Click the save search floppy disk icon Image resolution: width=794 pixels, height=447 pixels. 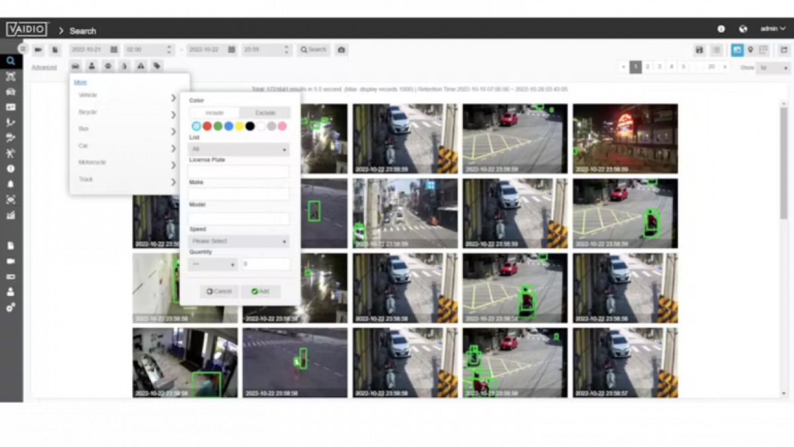(x=699, y=50)
